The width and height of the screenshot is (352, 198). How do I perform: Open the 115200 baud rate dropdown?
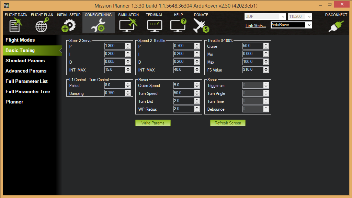(x=309, y=17)
